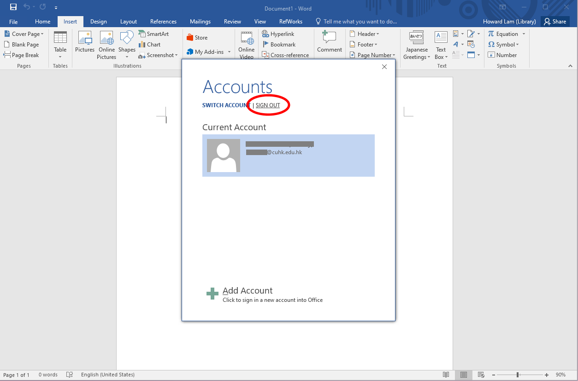Open the My Add-ins dropdown arrow
The image size is (578, 381).
(229, 52)
